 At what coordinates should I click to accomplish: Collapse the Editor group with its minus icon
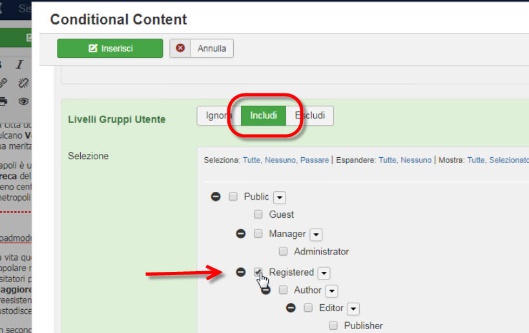coord(291,308)
